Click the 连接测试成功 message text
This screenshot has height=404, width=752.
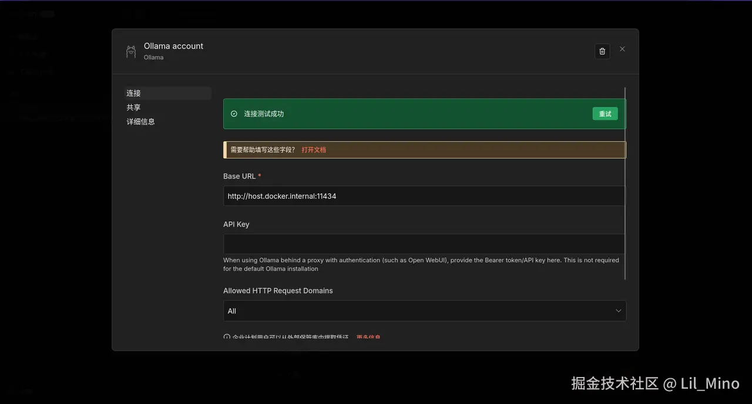[x=264, y=114]
